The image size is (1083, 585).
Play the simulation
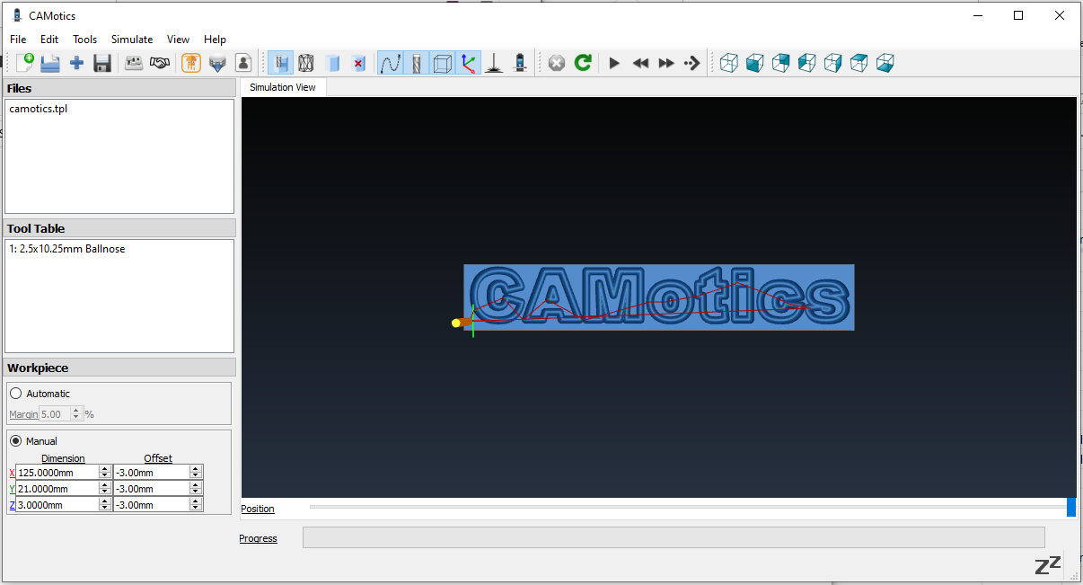[614, 63]
